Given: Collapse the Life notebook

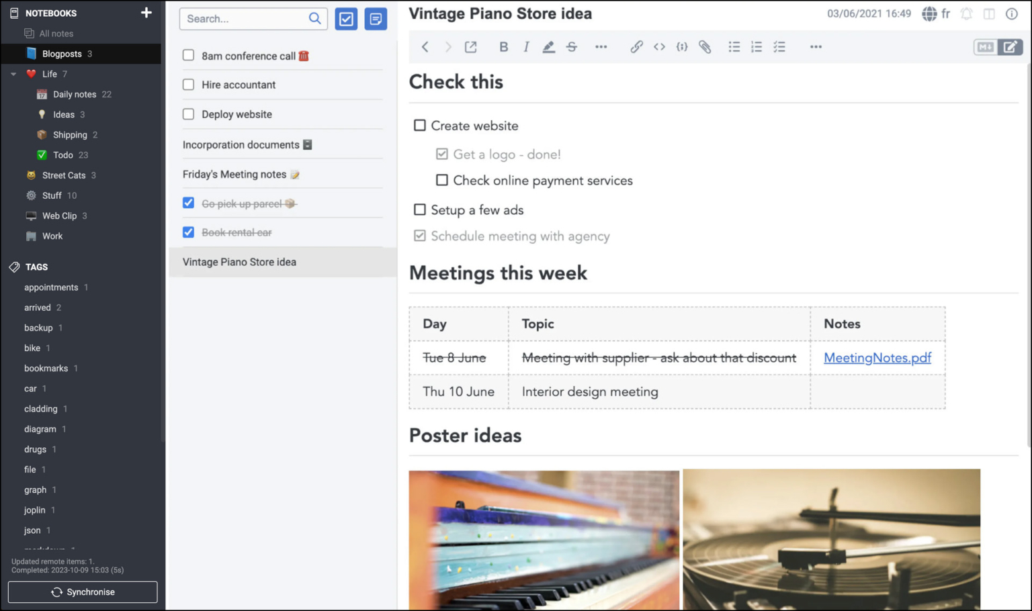Looking at the screenshot, I should coord(11,74).
